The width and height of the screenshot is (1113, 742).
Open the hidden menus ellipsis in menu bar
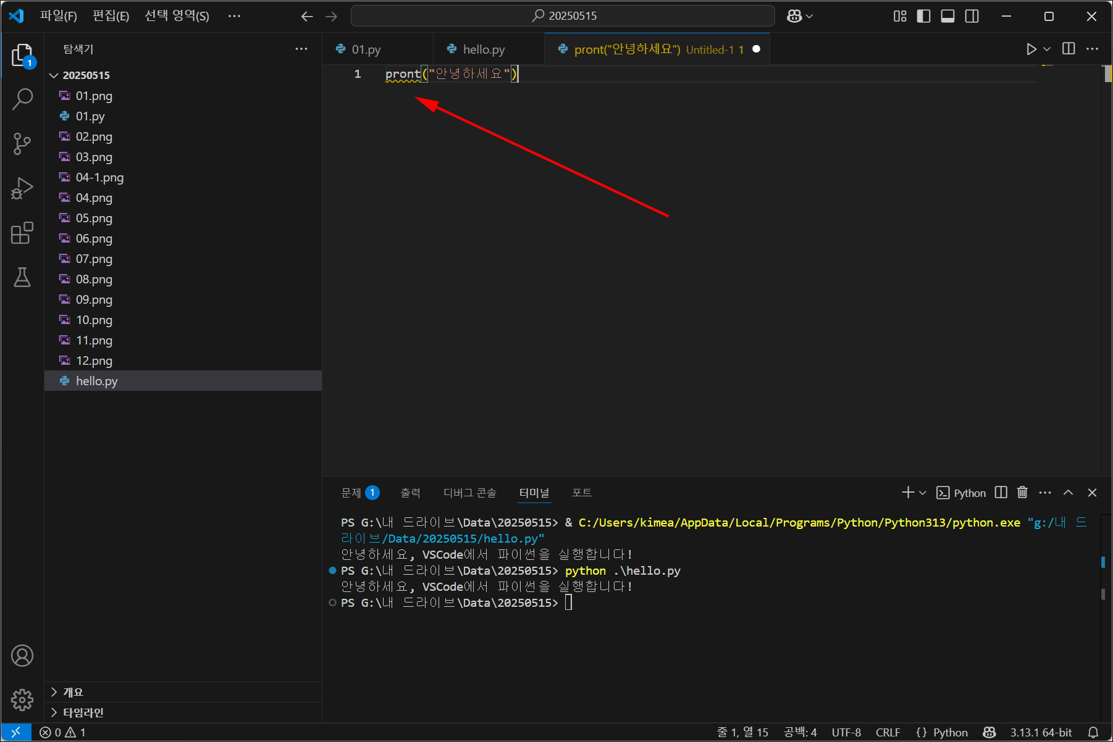click(x=234, y=16)
